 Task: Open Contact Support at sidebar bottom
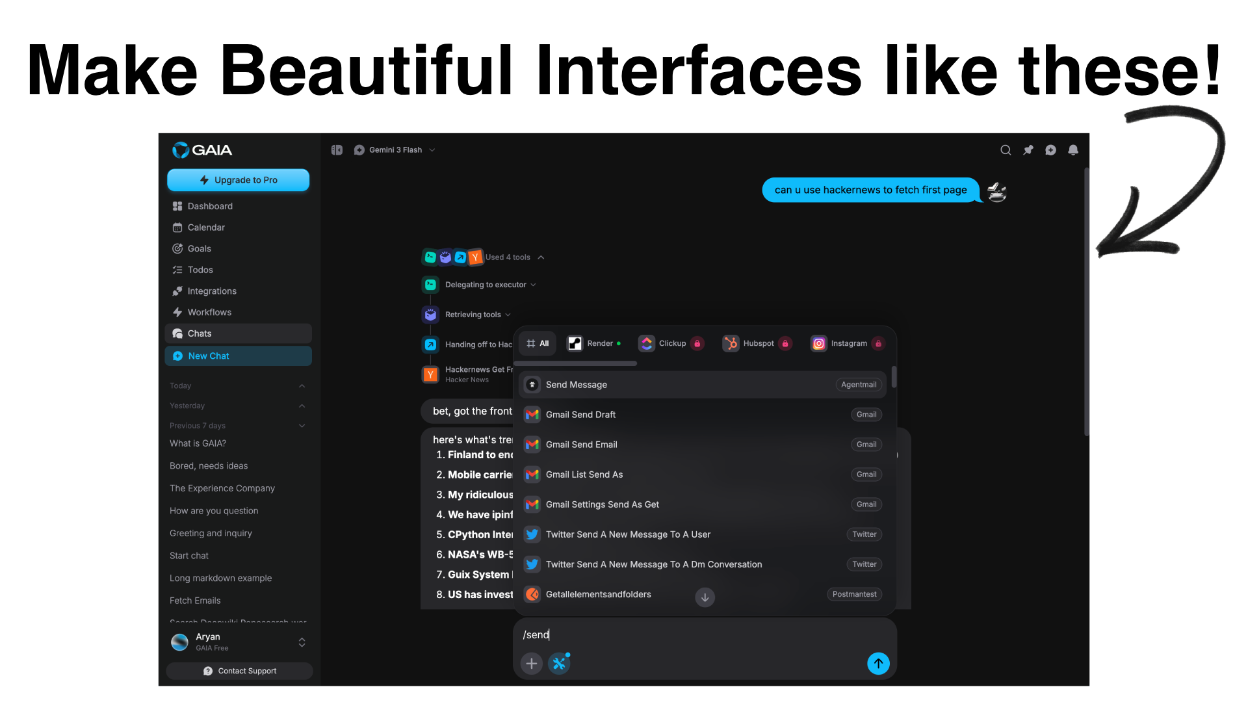239,670
